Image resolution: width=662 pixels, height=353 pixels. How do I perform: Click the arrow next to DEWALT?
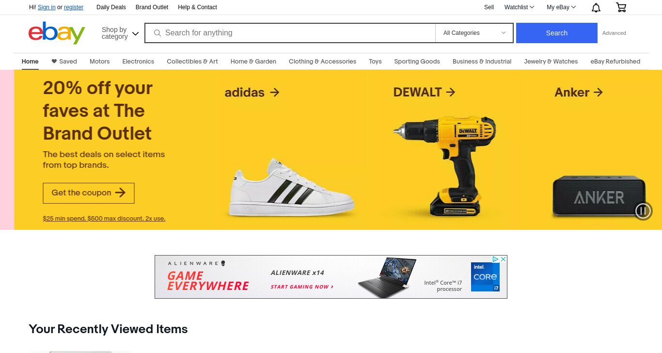451,92
